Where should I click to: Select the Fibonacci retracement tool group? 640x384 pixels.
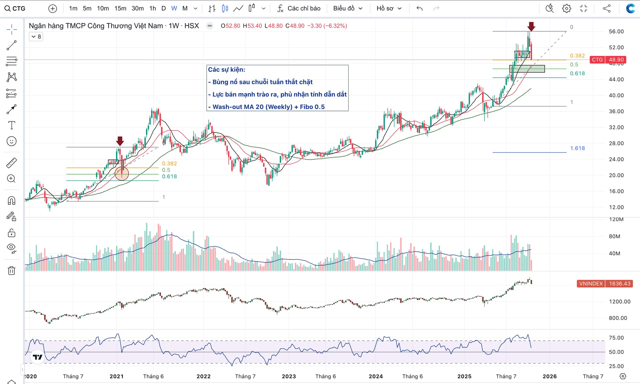pyautogui.click(x=12, y=61)
